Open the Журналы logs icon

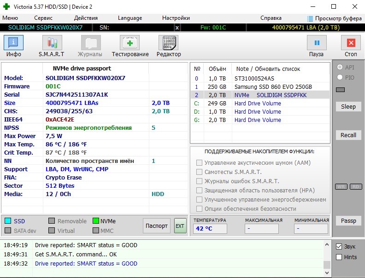(91, 43)
